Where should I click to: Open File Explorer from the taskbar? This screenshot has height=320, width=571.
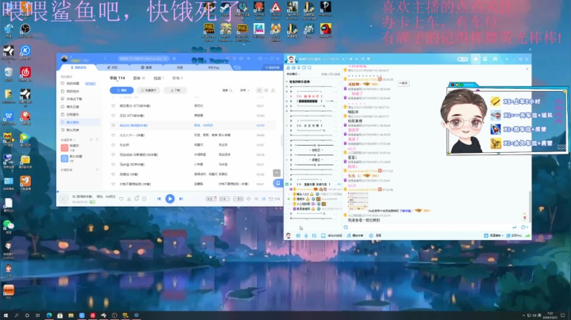pos(71,315)
